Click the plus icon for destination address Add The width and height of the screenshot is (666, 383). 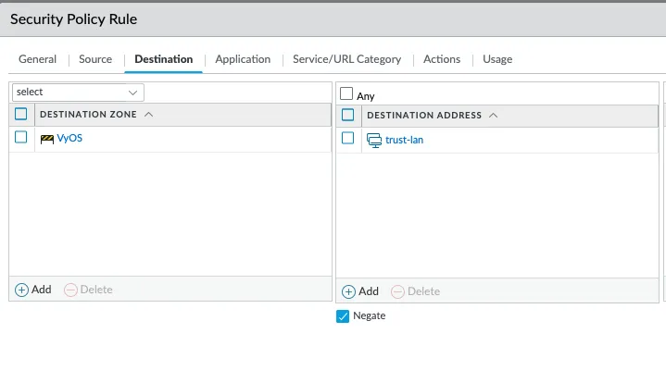pyautogui.click(x=348, y=291)
